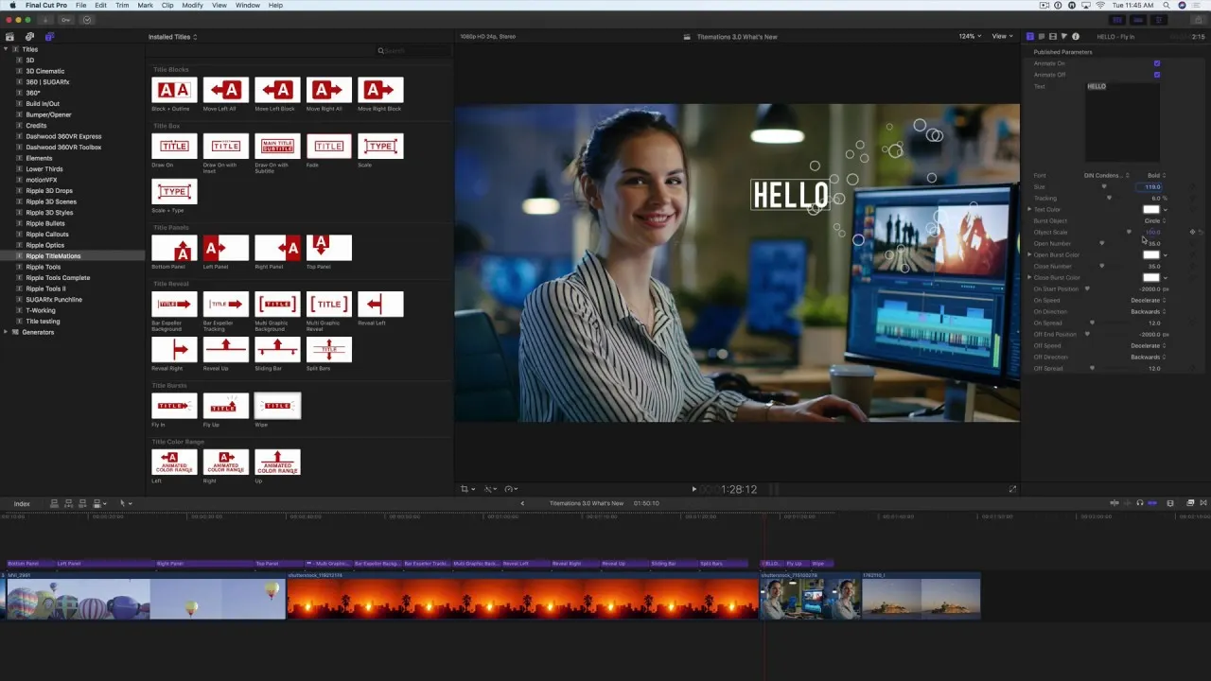Toggle the Animate Off checkbox
This screenshot has width=1211, height=681.
1157,75
